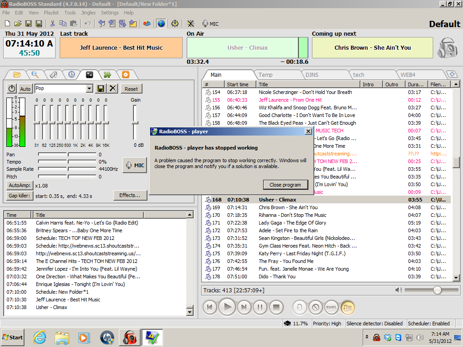Open the tag editor tab
Screen dimensions: 463x347
click(53, 75)
